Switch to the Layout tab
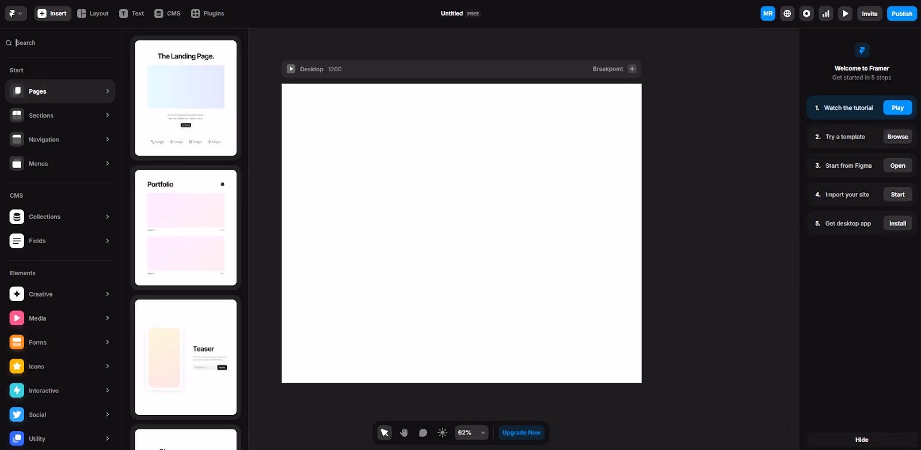Viewport: 921px width, 450px height. coord(93,13)
